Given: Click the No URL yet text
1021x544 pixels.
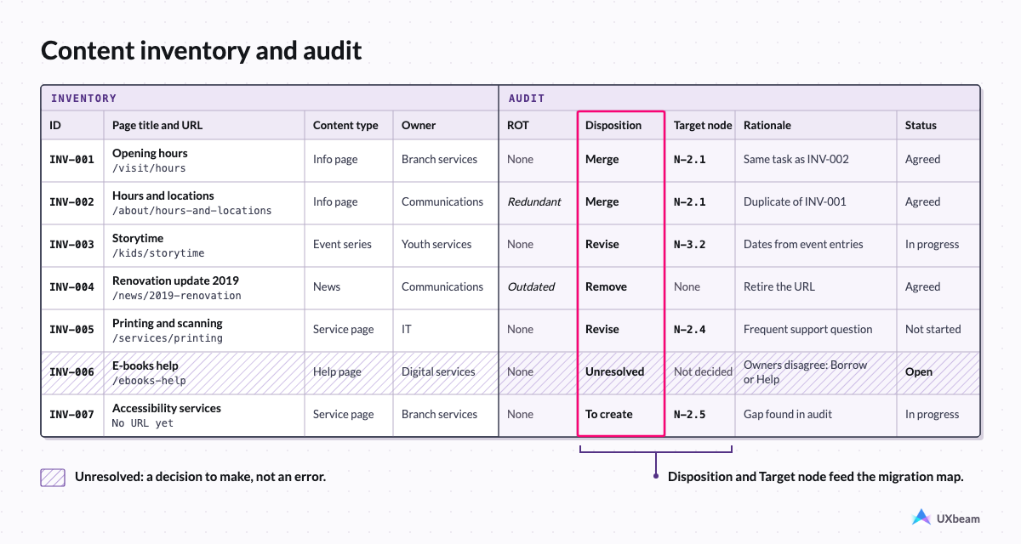Looking at the screenshot, I should pos(143,423).
